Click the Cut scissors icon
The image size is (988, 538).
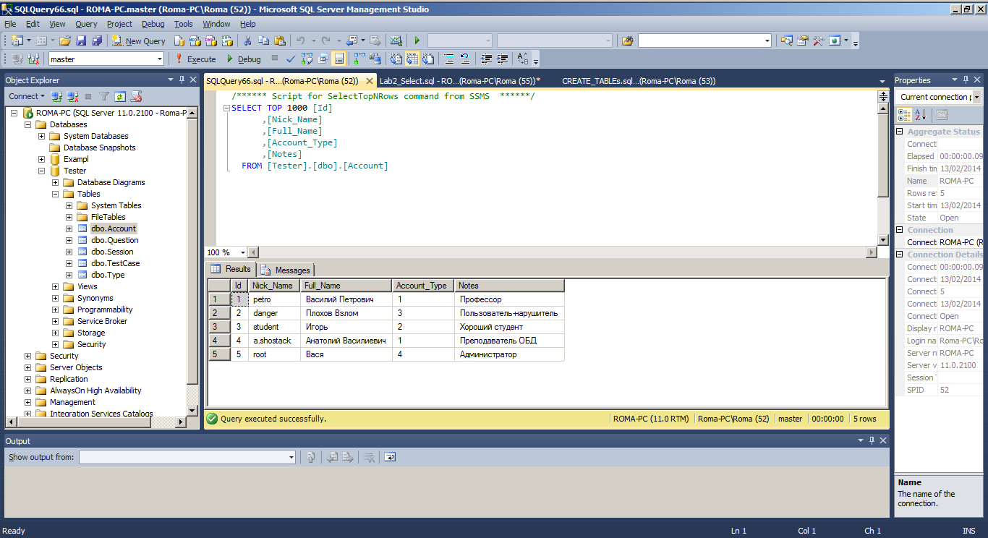[x=247, y=40]
